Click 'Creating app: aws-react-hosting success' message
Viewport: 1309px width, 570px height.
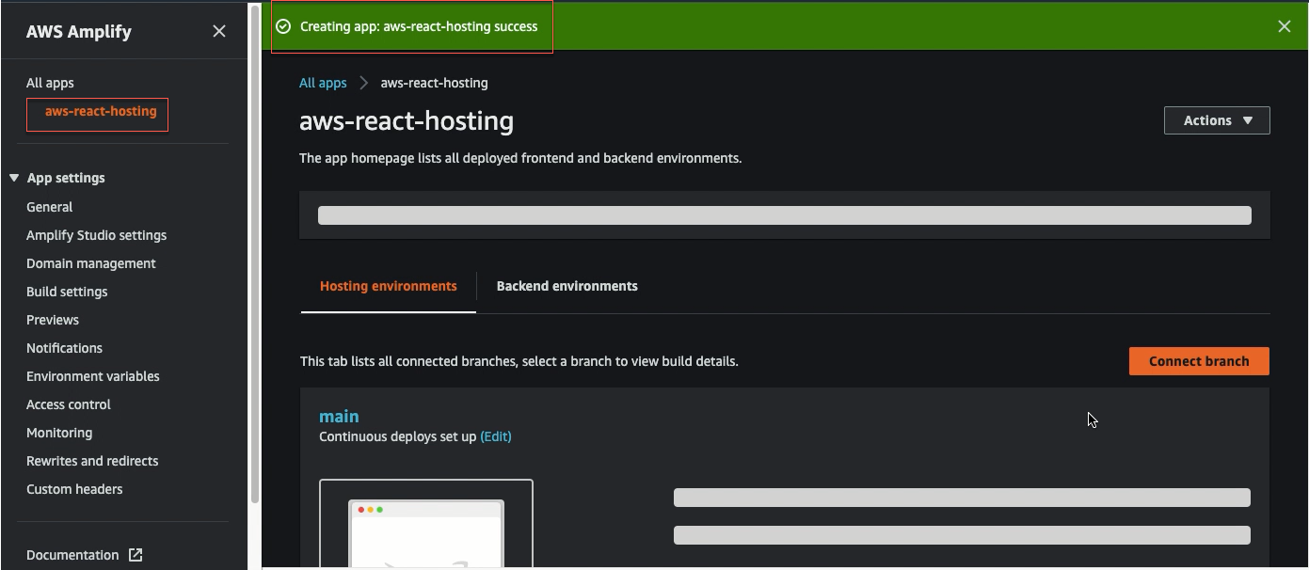click(419, 26)
